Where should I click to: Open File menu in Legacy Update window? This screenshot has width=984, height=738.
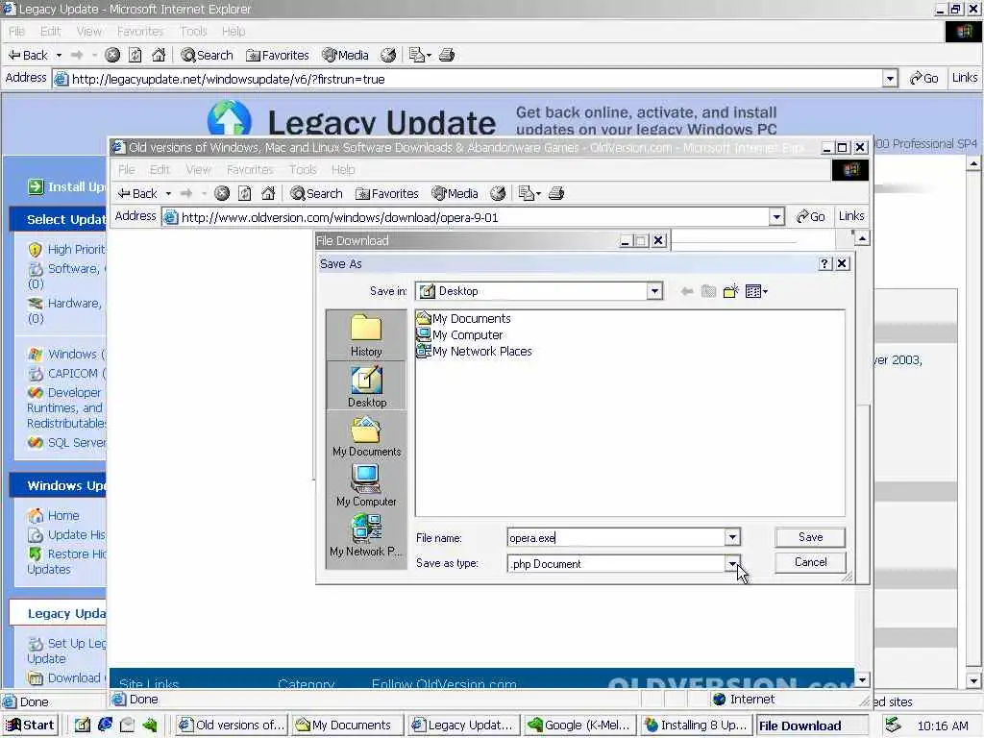(x=16, y=32)
